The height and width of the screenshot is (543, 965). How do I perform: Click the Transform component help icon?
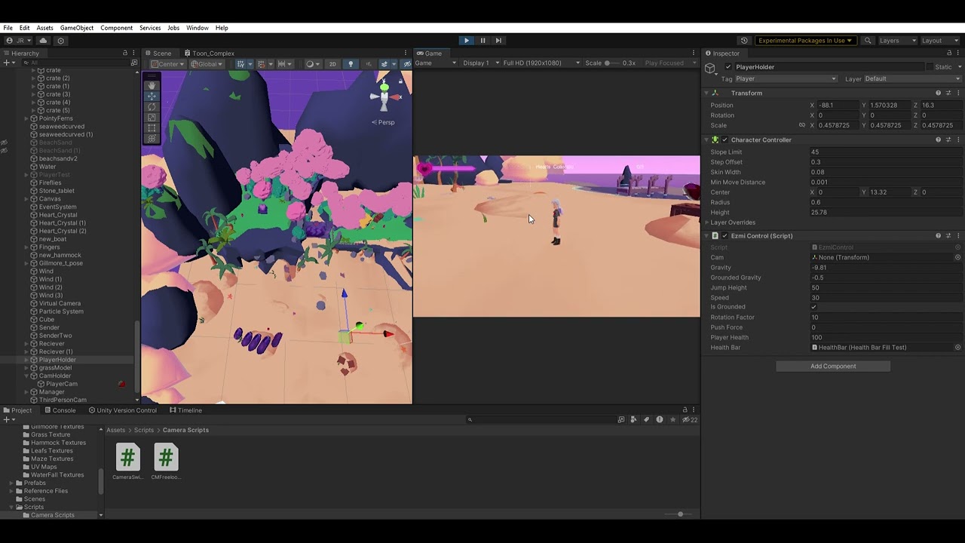click(x=938, y=93)
